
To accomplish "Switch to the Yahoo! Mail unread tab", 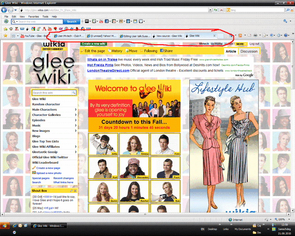I will (x=102, y=36).
